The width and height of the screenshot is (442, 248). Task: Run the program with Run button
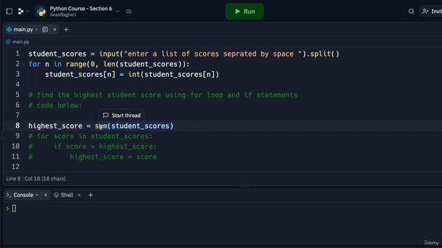[244, 11]
